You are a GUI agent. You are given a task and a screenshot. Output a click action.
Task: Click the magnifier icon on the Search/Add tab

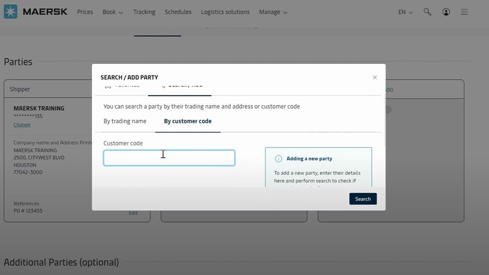point(164,85)
